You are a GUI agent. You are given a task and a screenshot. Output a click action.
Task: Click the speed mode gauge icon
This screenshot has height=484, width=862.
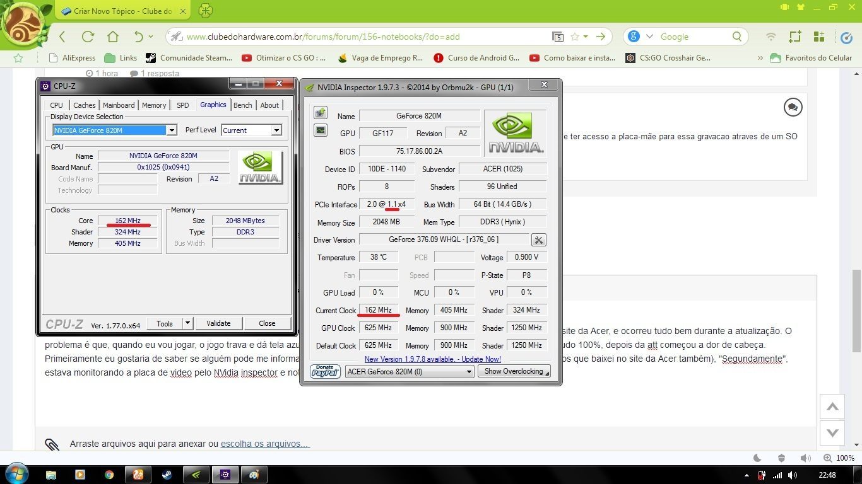847,37
